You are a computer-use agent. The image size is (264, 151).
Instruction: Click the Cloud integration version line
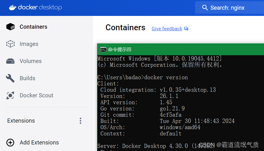point(158,90)
